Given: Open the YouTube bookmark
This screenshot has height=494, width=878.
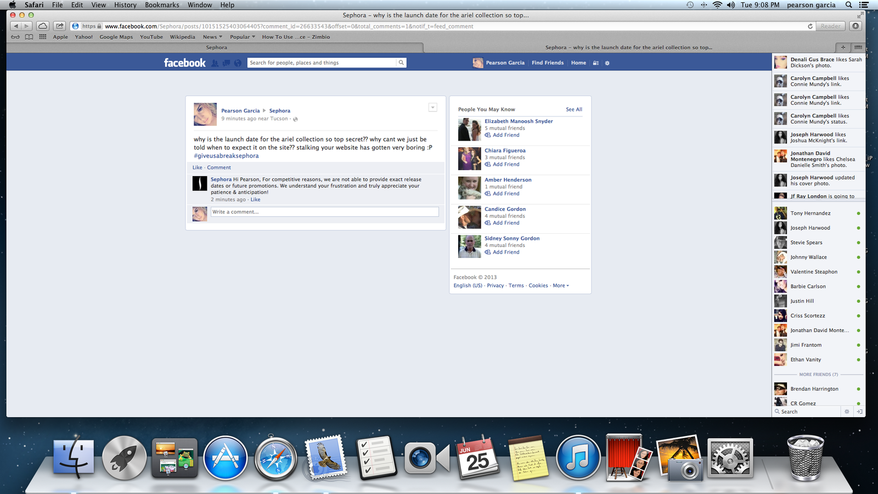Looking at the screenshot, I should coord(151,37).
